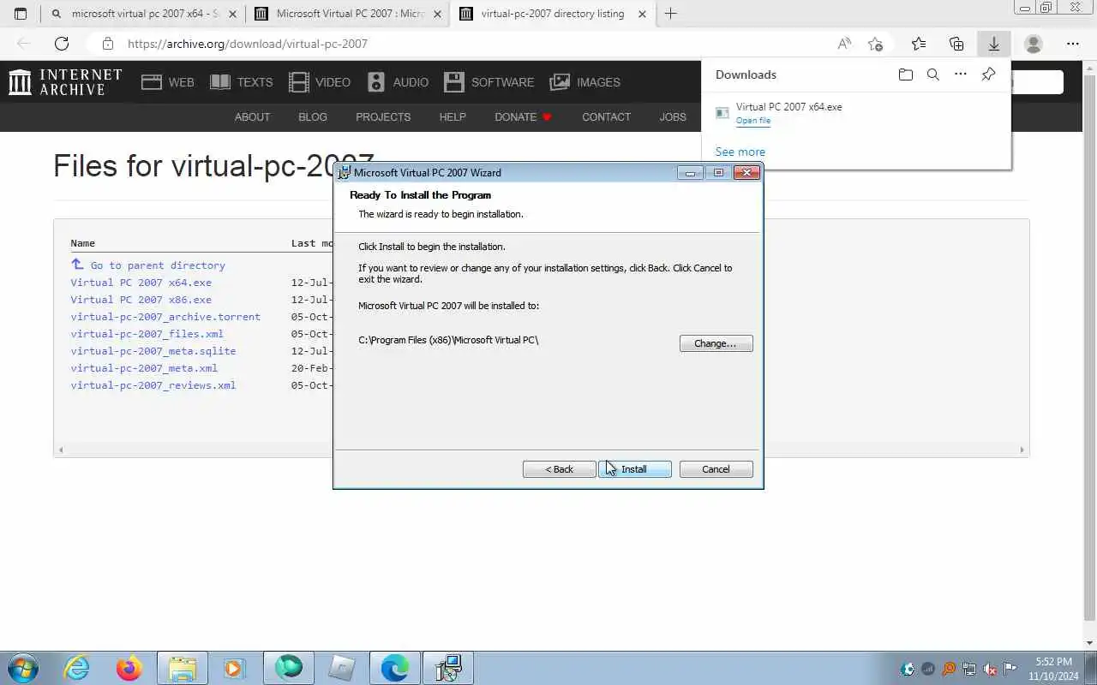Open the SOFTWARE section

click(489, 82)
